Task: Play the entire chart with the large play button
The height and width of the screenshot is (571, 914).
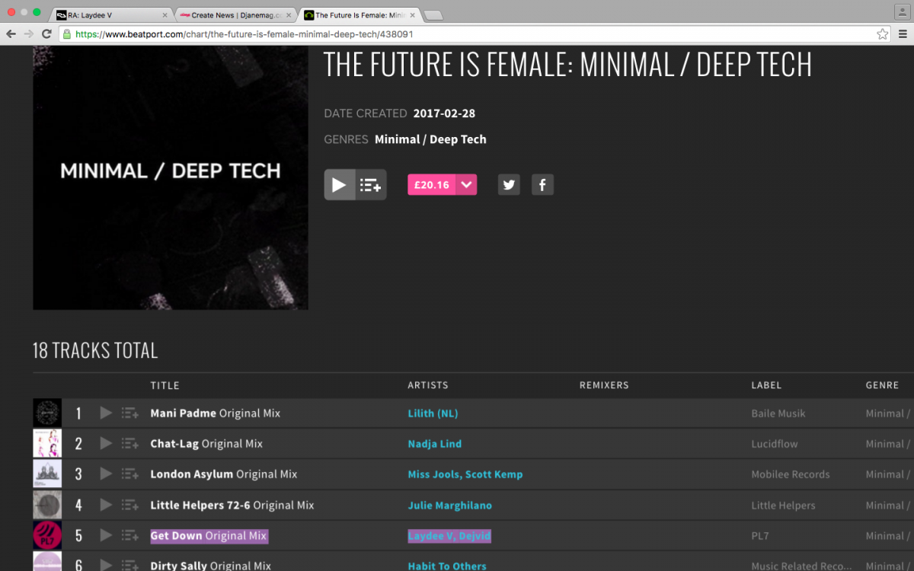Action: click(x=340, y=185)
